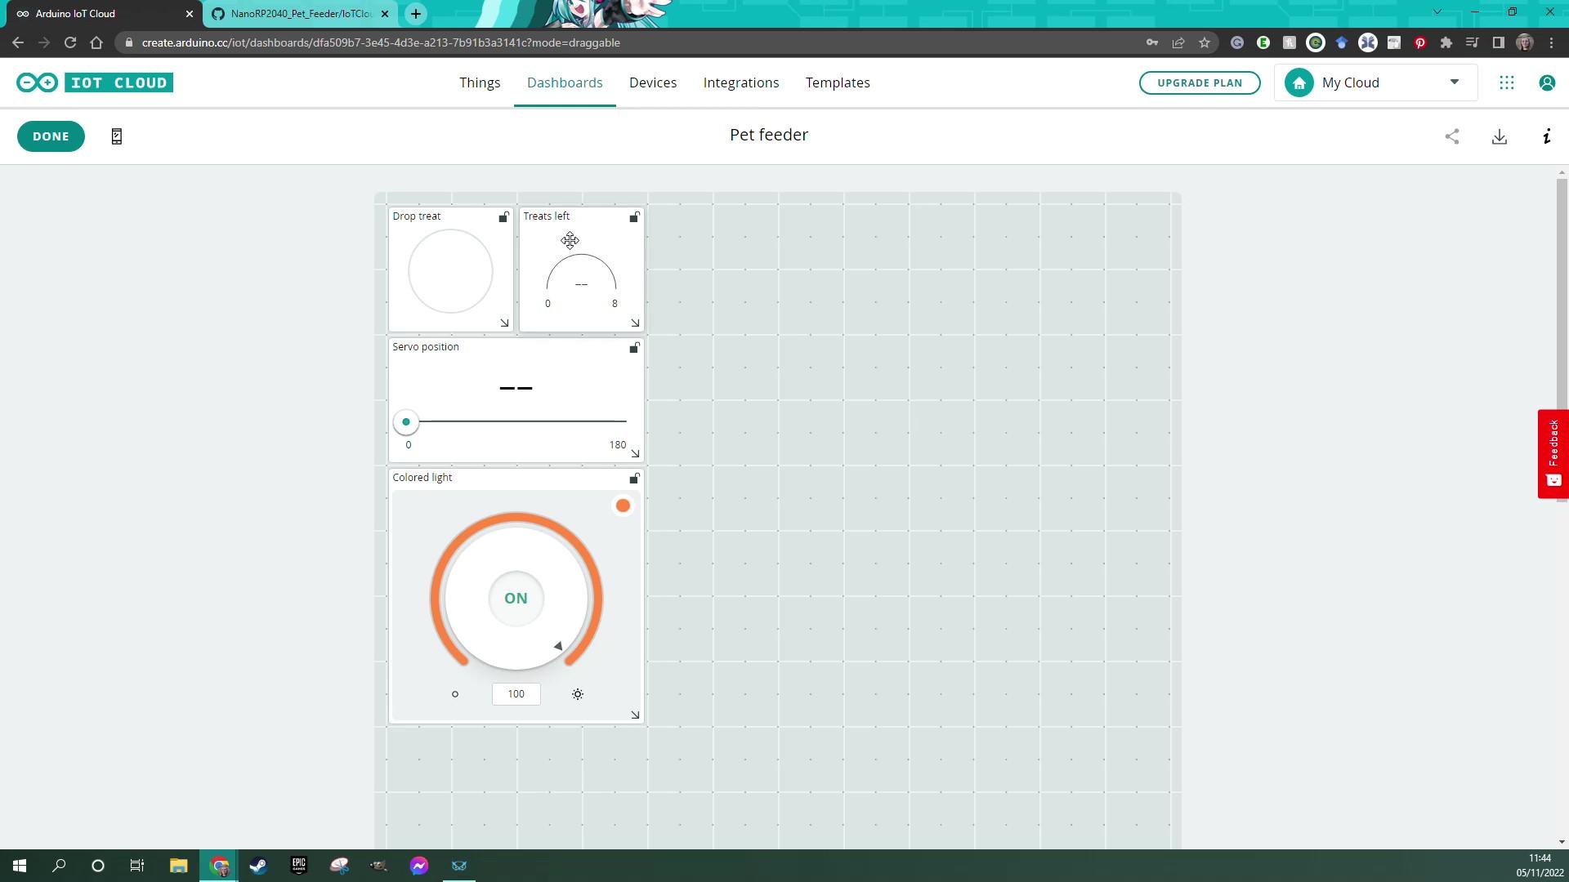The image size is (1569, 882).
Task: Click the UPGRADE PLAN button
Action: [1199, 82]
